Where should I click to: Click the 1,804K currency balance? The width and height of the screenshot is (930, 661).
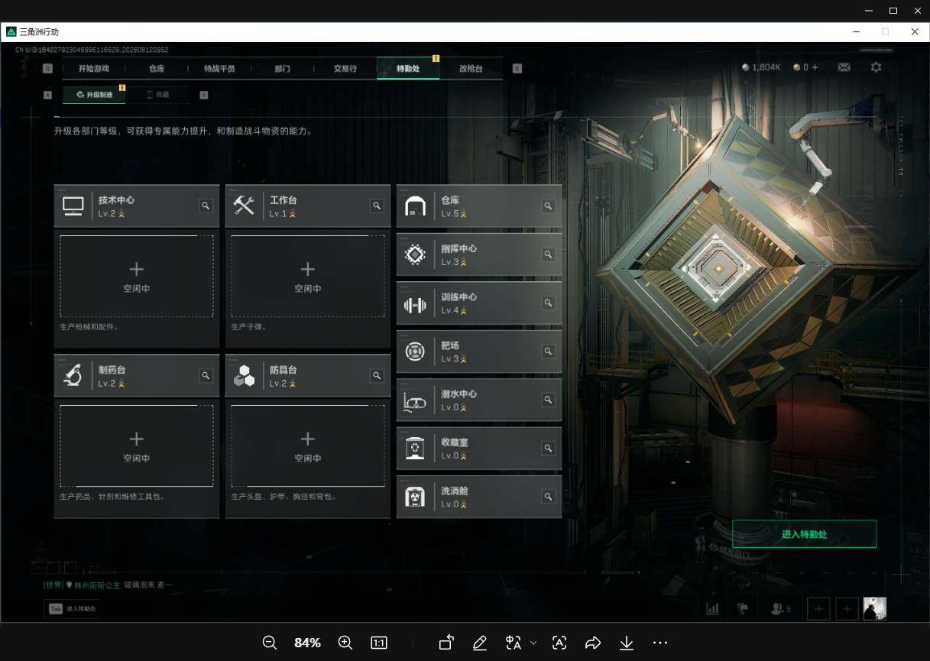(x=761, y=67)
